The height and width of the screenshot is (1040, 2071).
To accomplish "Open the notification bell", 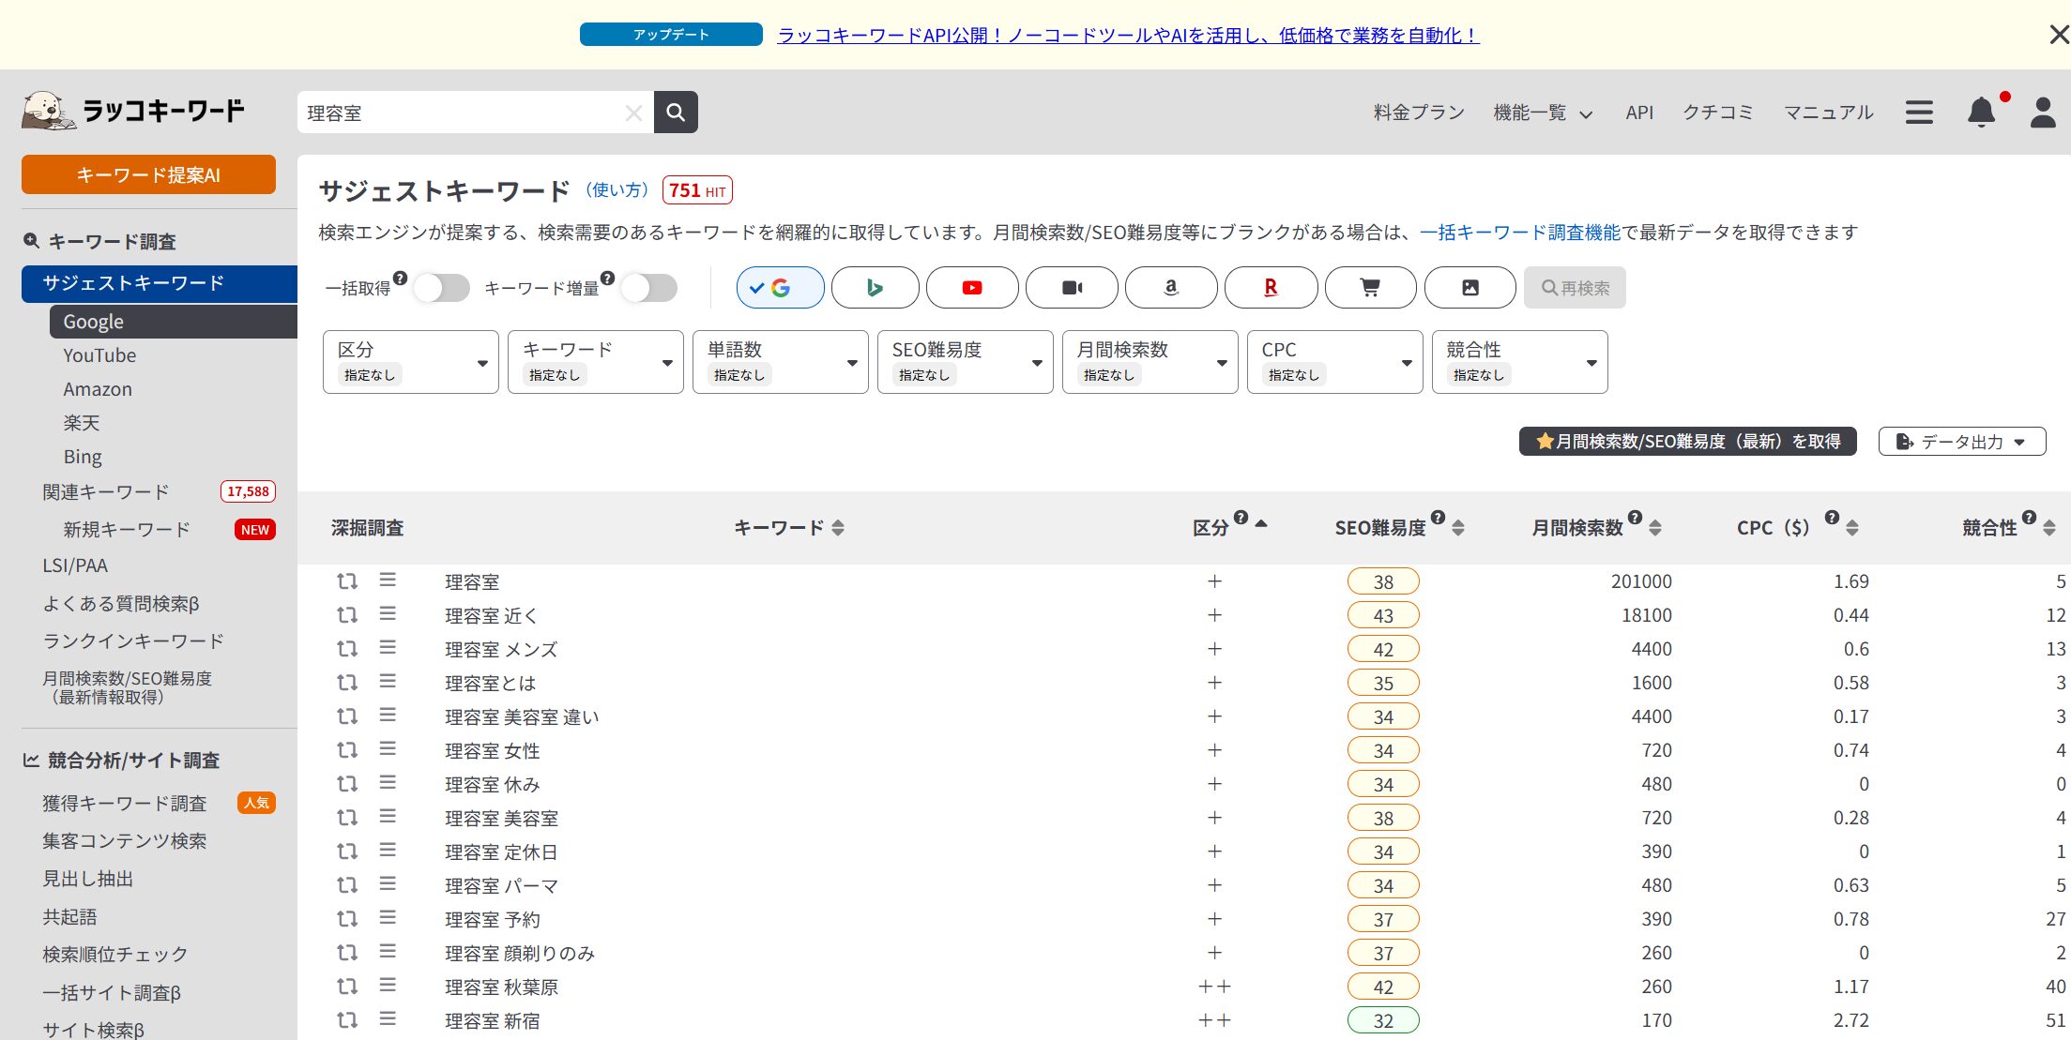I will 1981,112.
